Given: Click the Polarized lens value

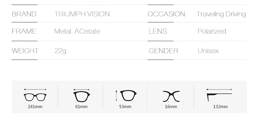Looking at the screenshot, I should click(x=212, y=31).
